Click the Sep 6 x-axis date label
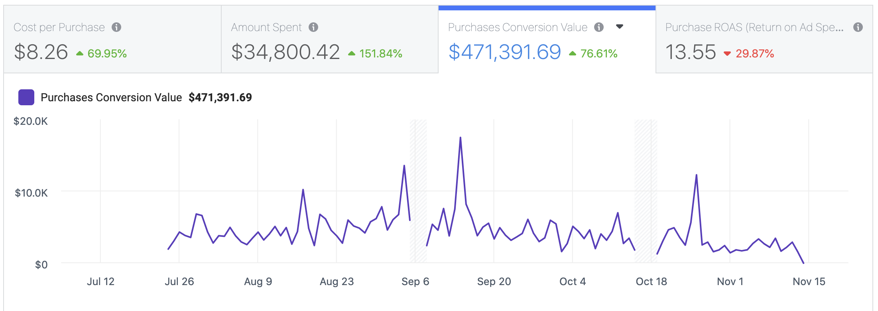Viewport: 878px width, 311px height. pos(415,281)
